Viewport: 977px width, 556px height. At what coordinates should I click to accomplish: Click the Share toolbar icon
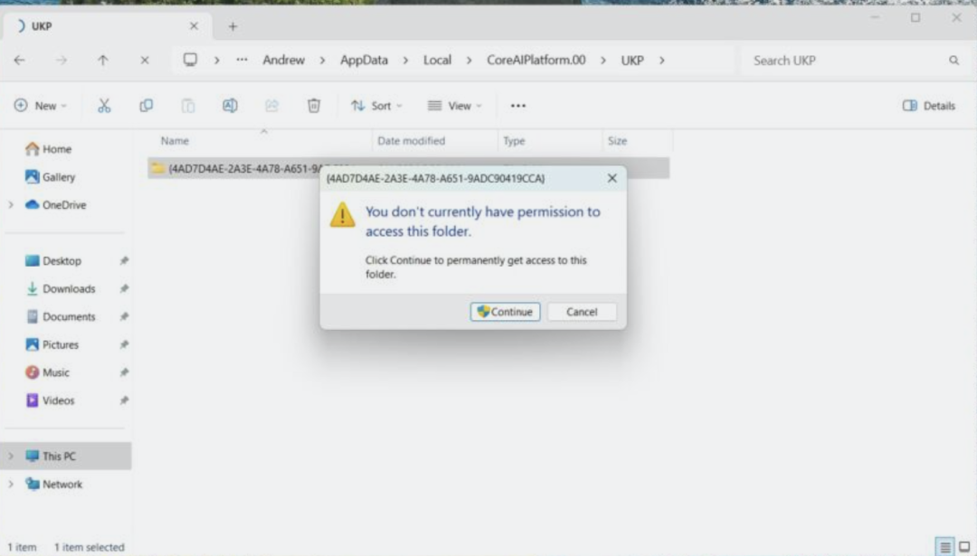[271, 105]
